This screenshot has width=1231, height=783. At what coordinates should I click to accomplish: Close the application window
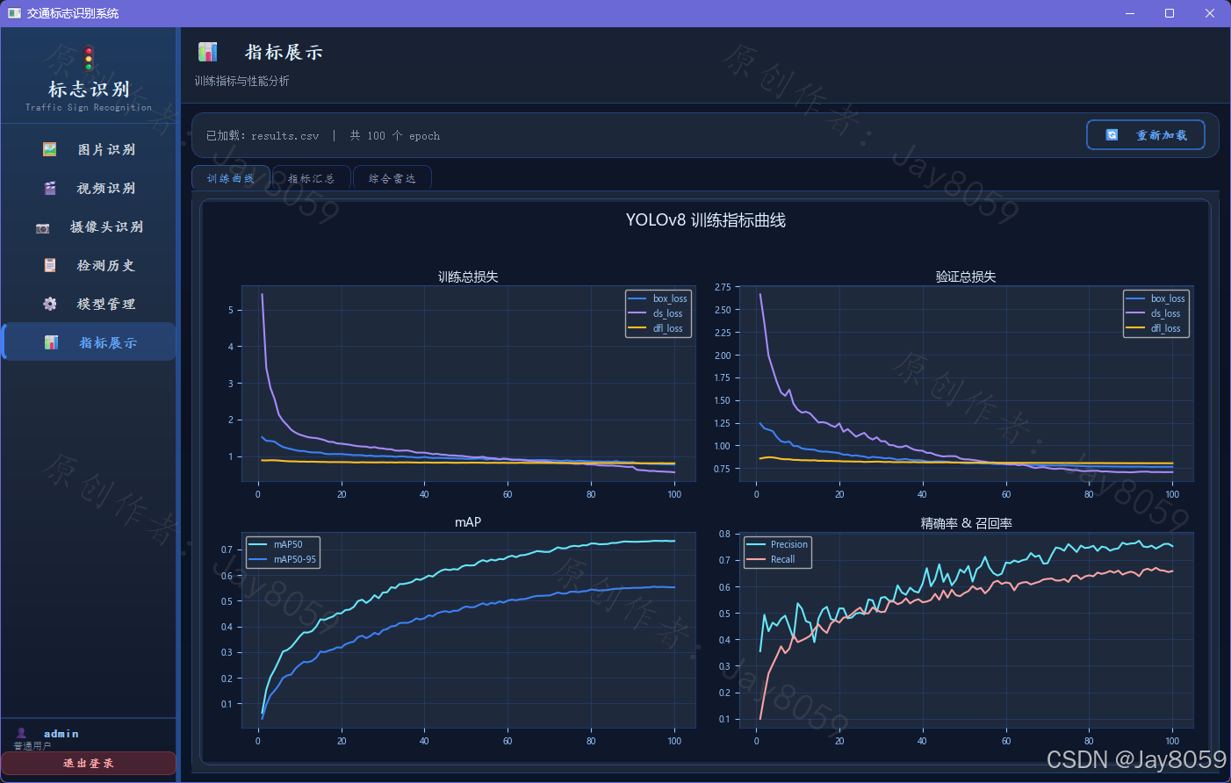[x=1210, y=13]
